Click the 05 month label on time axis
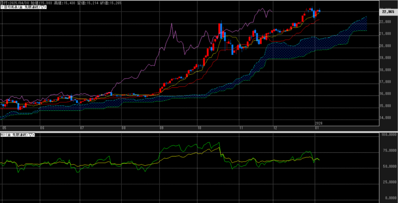 point(4,128)
